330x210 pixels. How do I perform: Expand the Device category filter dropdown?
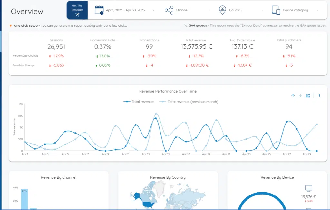pyautogui.click(x=317, y=10)
